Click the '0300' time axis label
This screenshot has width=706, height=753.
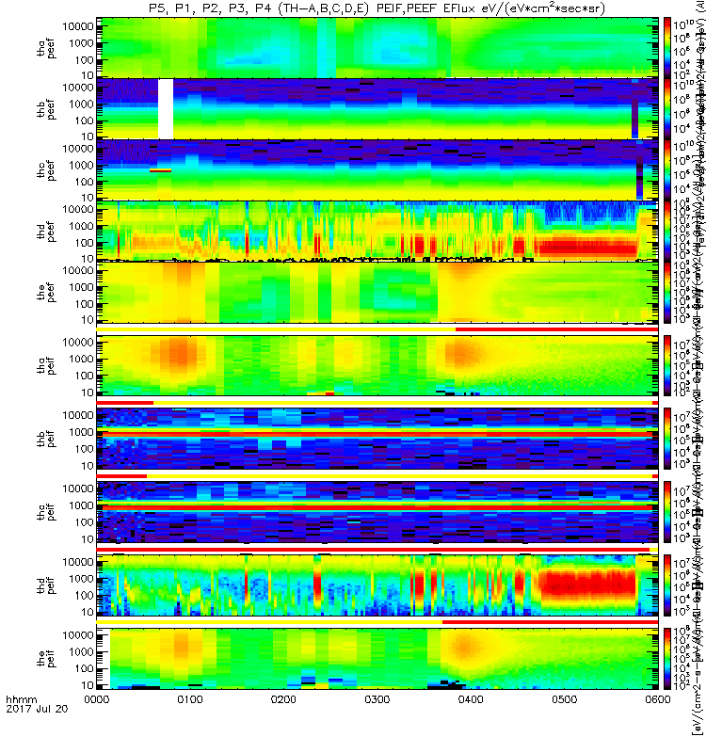tap(377, 699)
